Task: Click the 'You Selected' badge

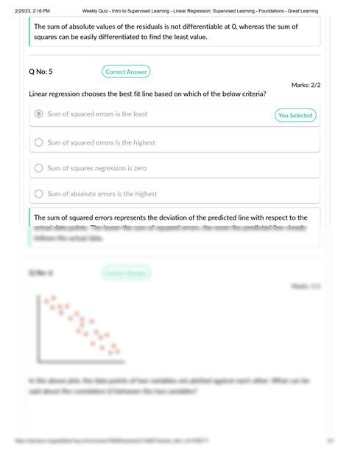Action: (295, 115)
